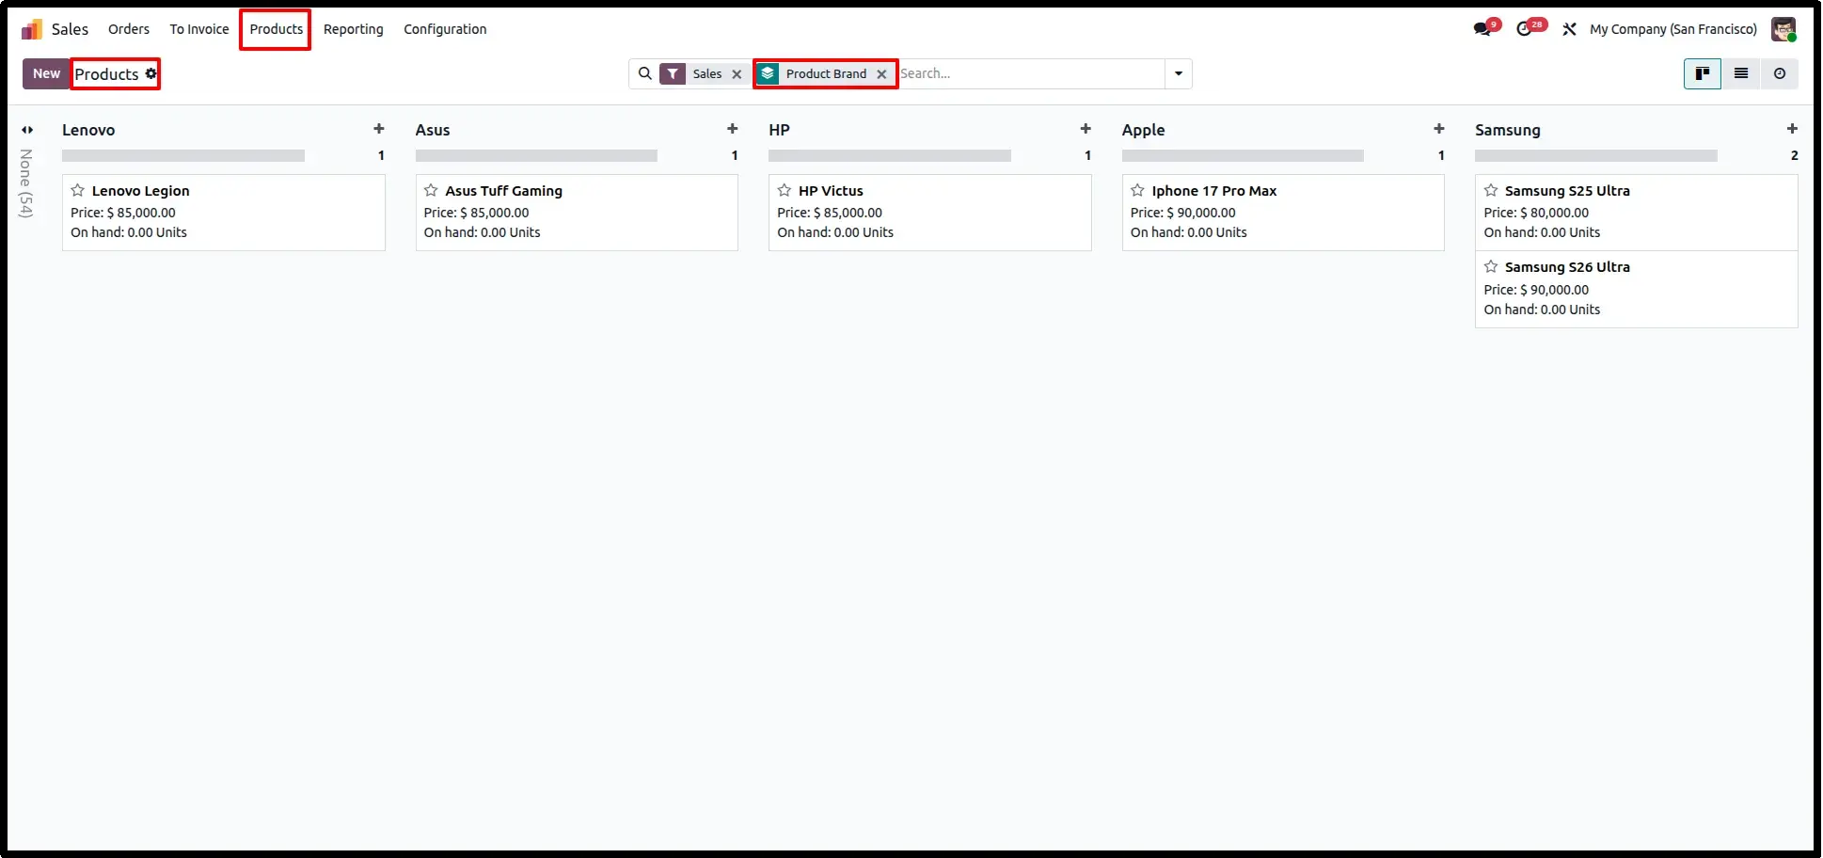Screen dimensions: 1823x858
Task: Focus the Search input field
Action: (1030, 73)
